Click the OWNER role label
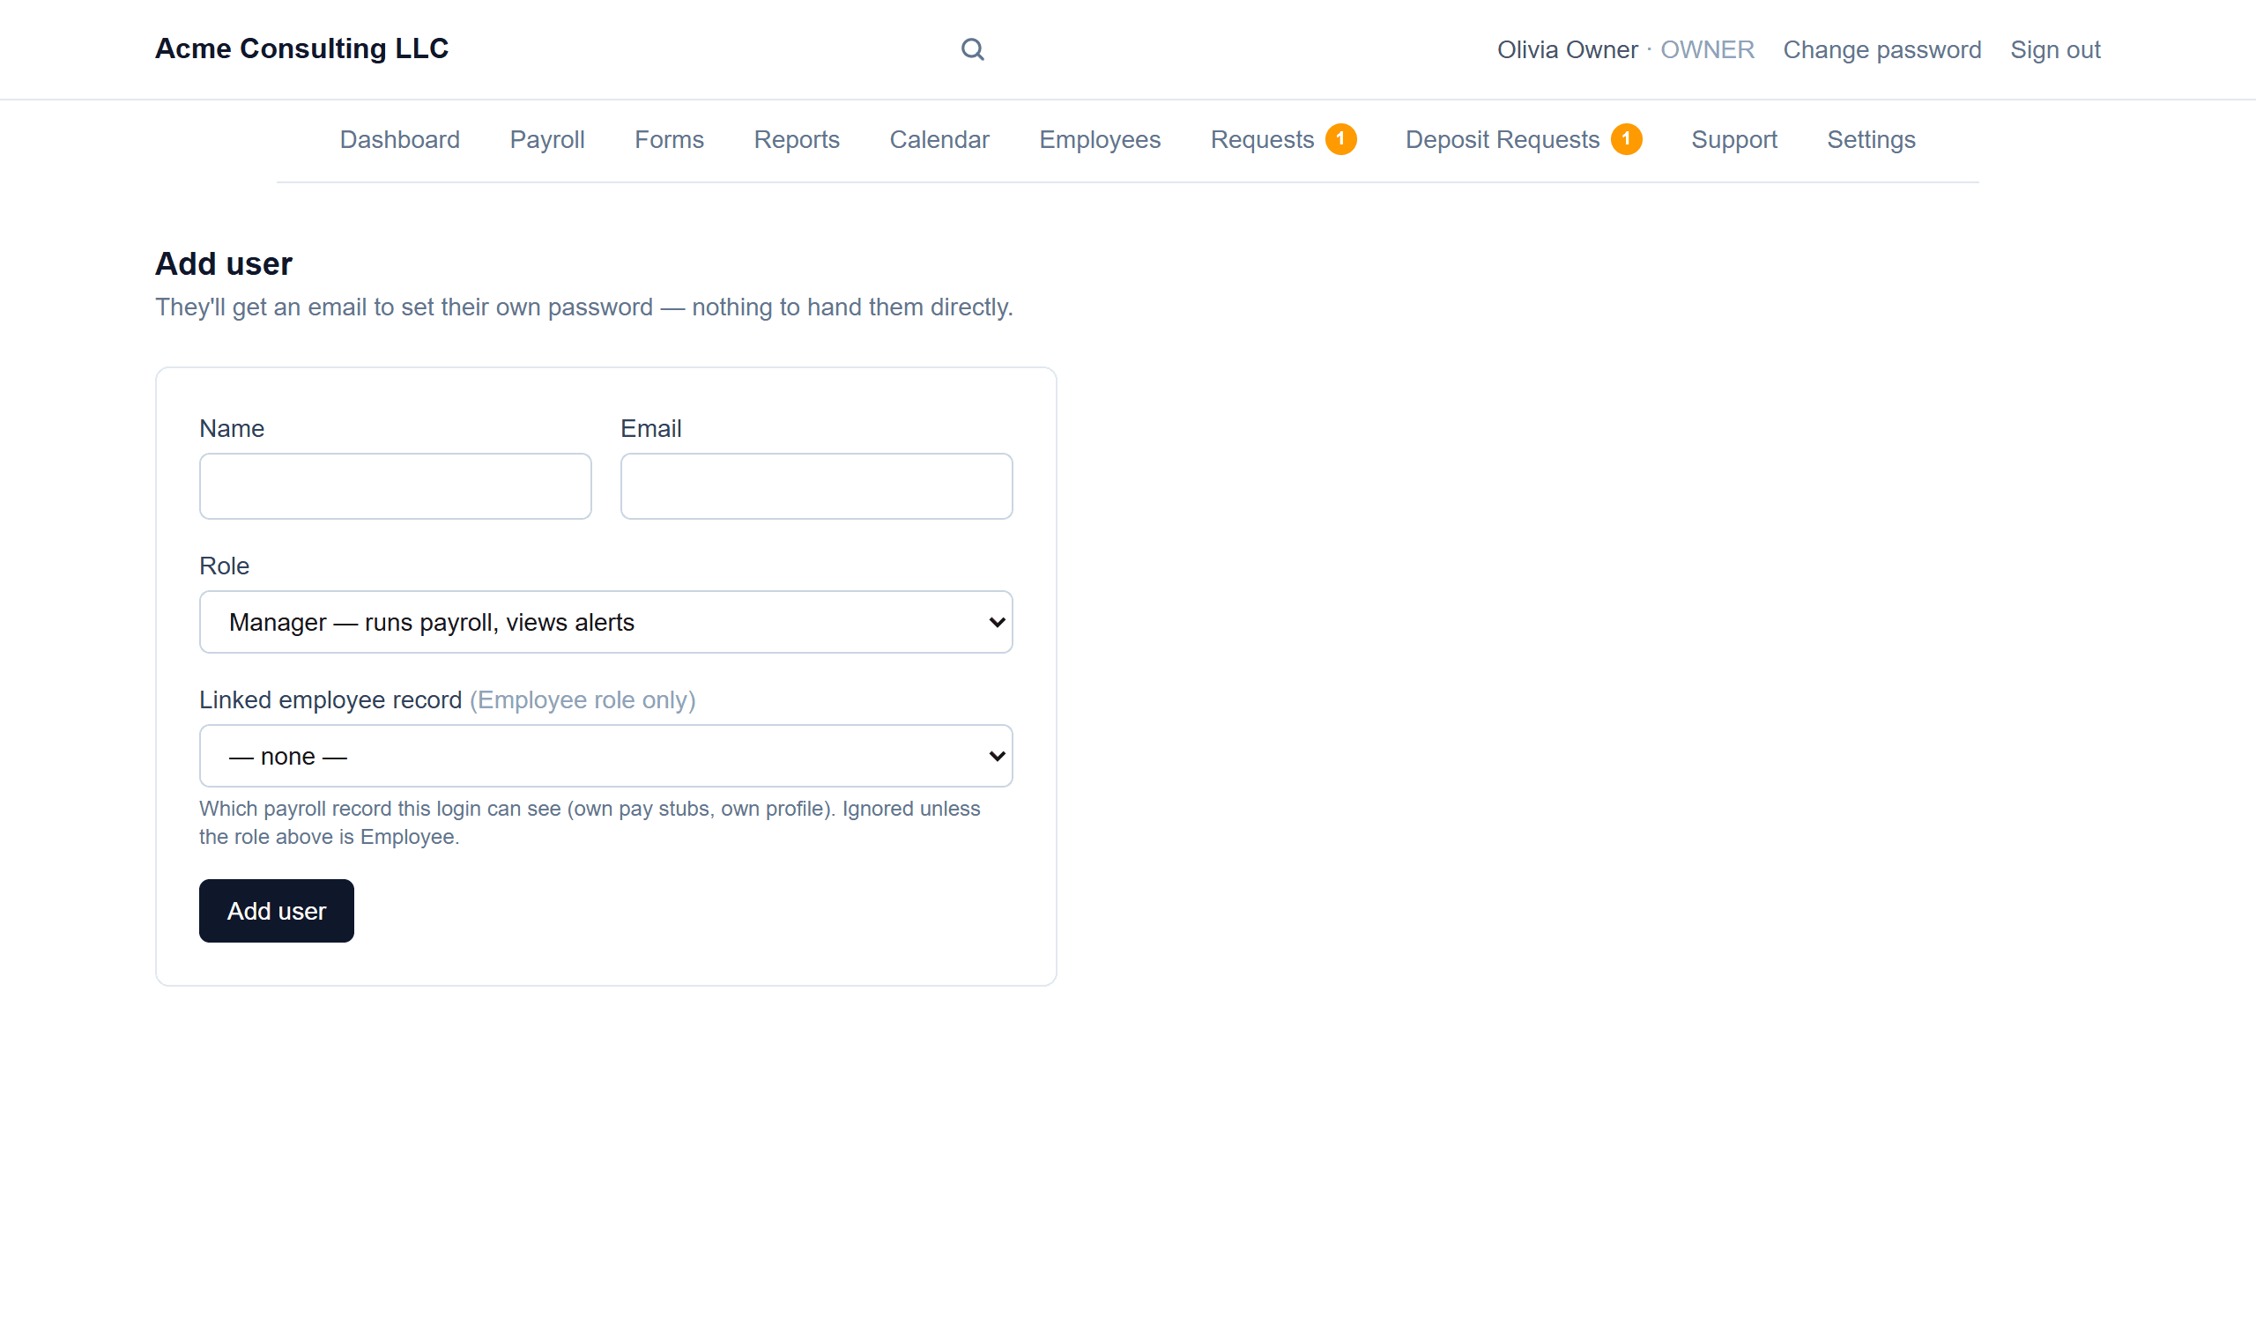 point(1707,49)
